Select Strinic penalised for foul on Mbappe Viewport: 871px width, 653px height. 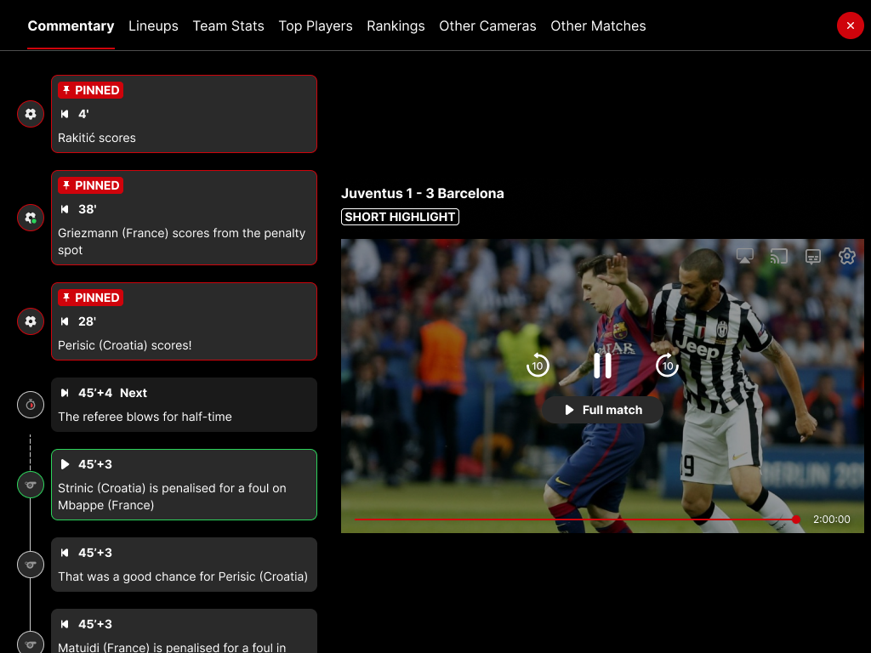[184, 485]
